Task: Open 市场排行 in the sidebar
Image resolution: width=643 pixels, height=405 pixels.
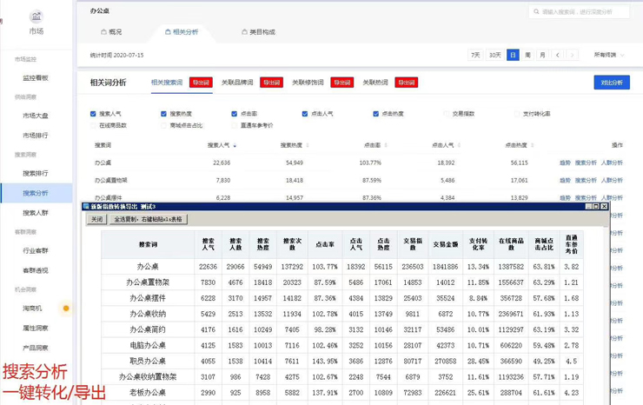Action: tap(36, 135)
